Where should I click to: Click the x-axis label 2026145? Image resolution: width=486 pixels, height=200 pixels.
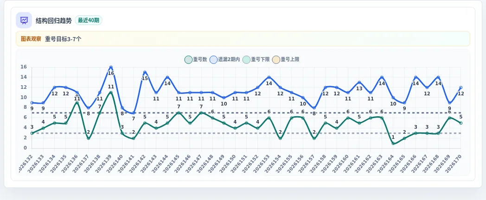(x=172, y=164)
